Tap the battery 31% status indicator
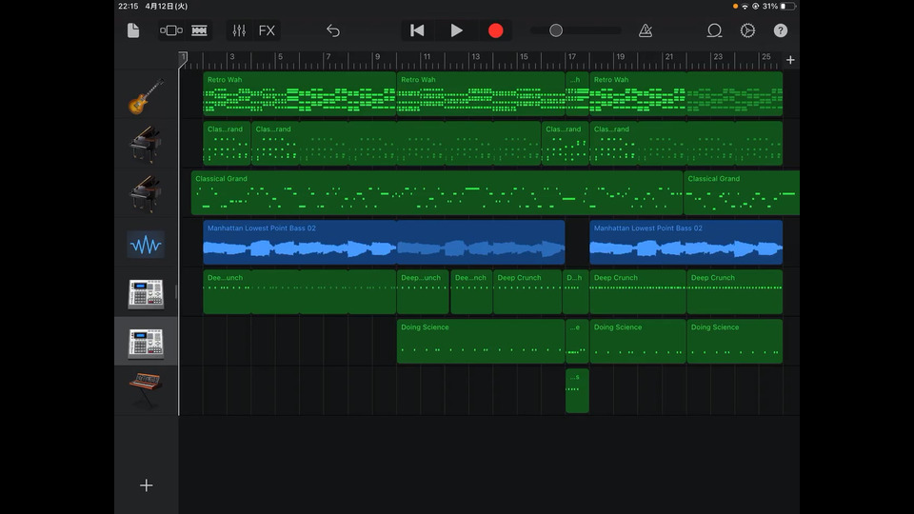The image size is (914, 514). (x=778, y=7)
